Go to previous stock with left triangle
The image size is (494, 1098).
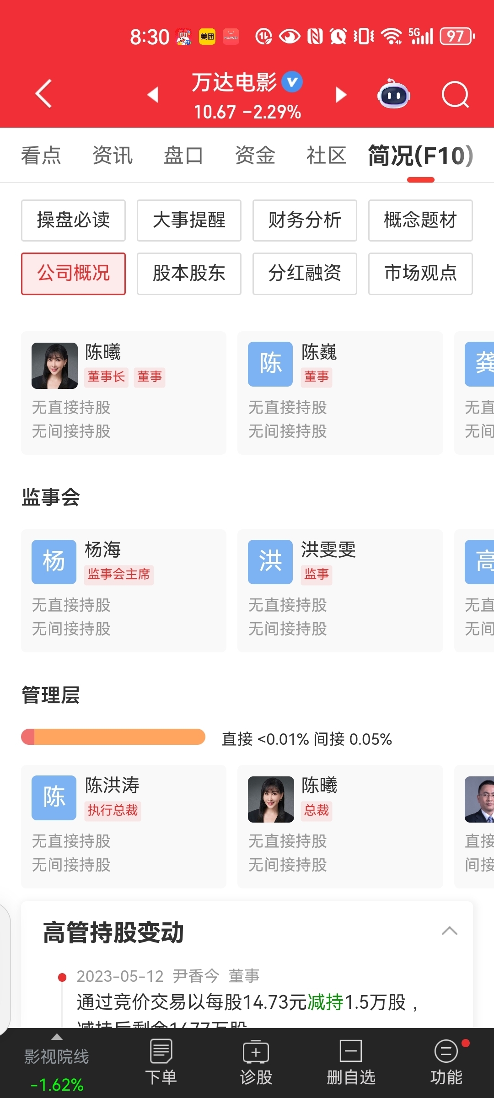tap(153, 95)
